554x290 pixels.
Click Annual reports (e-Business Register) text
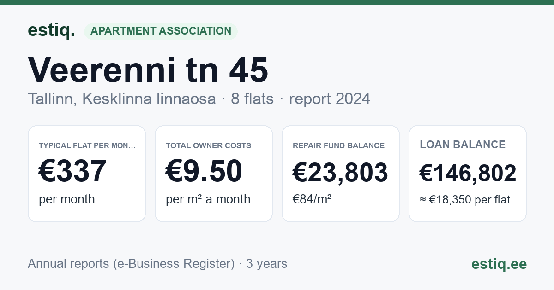(131, 264)
